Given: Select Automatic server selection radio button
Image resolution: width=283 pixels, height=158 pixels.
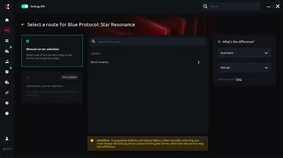Looking at the screenshot, I should tap(28, 77).
